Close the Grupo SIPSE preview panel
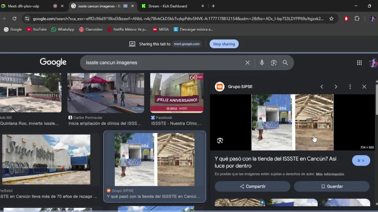This screenshot has width=378, height=212. tap(364, 87)
